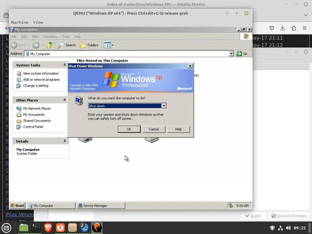Click the Up folder icon

point(50,45)
